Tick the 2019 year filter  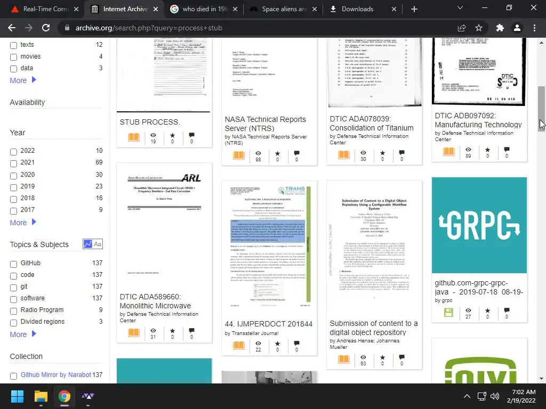coord(13,187)
